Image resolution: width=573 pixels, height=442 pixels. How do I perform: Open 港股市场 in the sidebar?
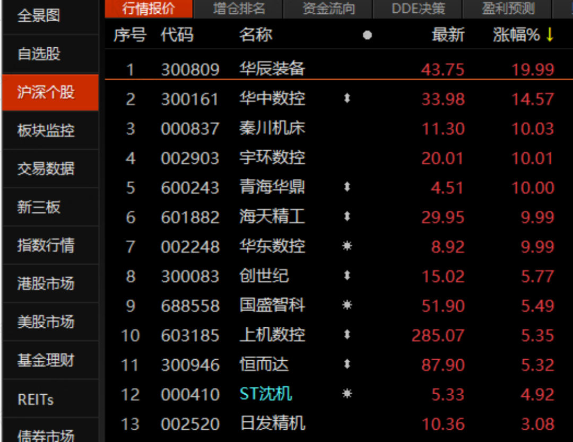[50, 284]
